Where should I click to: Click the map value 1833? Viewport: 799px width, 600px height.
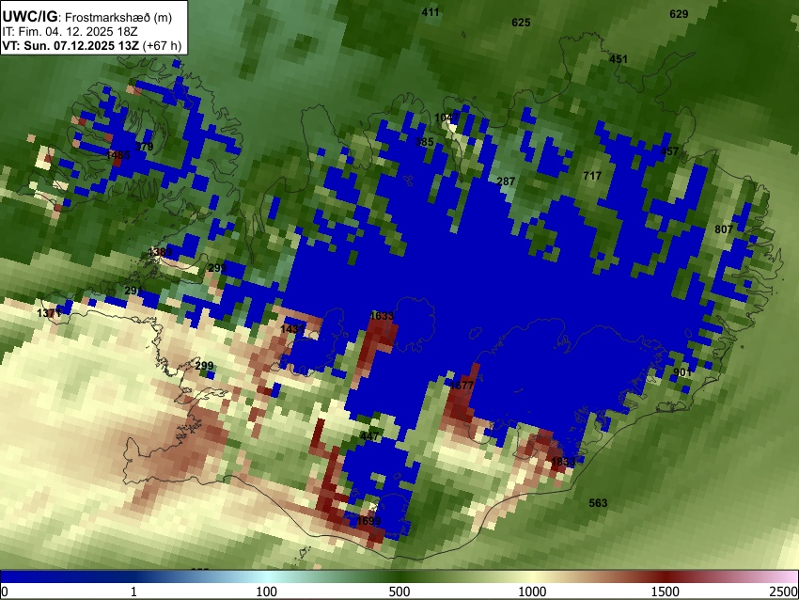click(x=563, y=462)
